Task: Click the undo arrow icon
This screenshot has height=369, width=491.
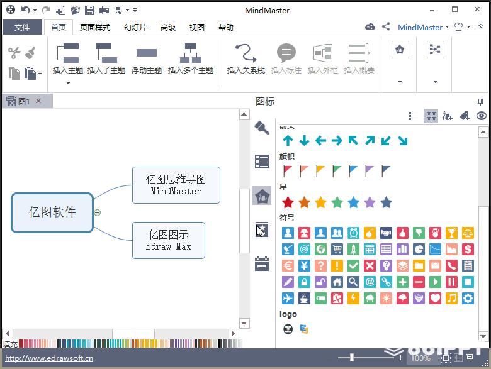Action: pos(25,10)
